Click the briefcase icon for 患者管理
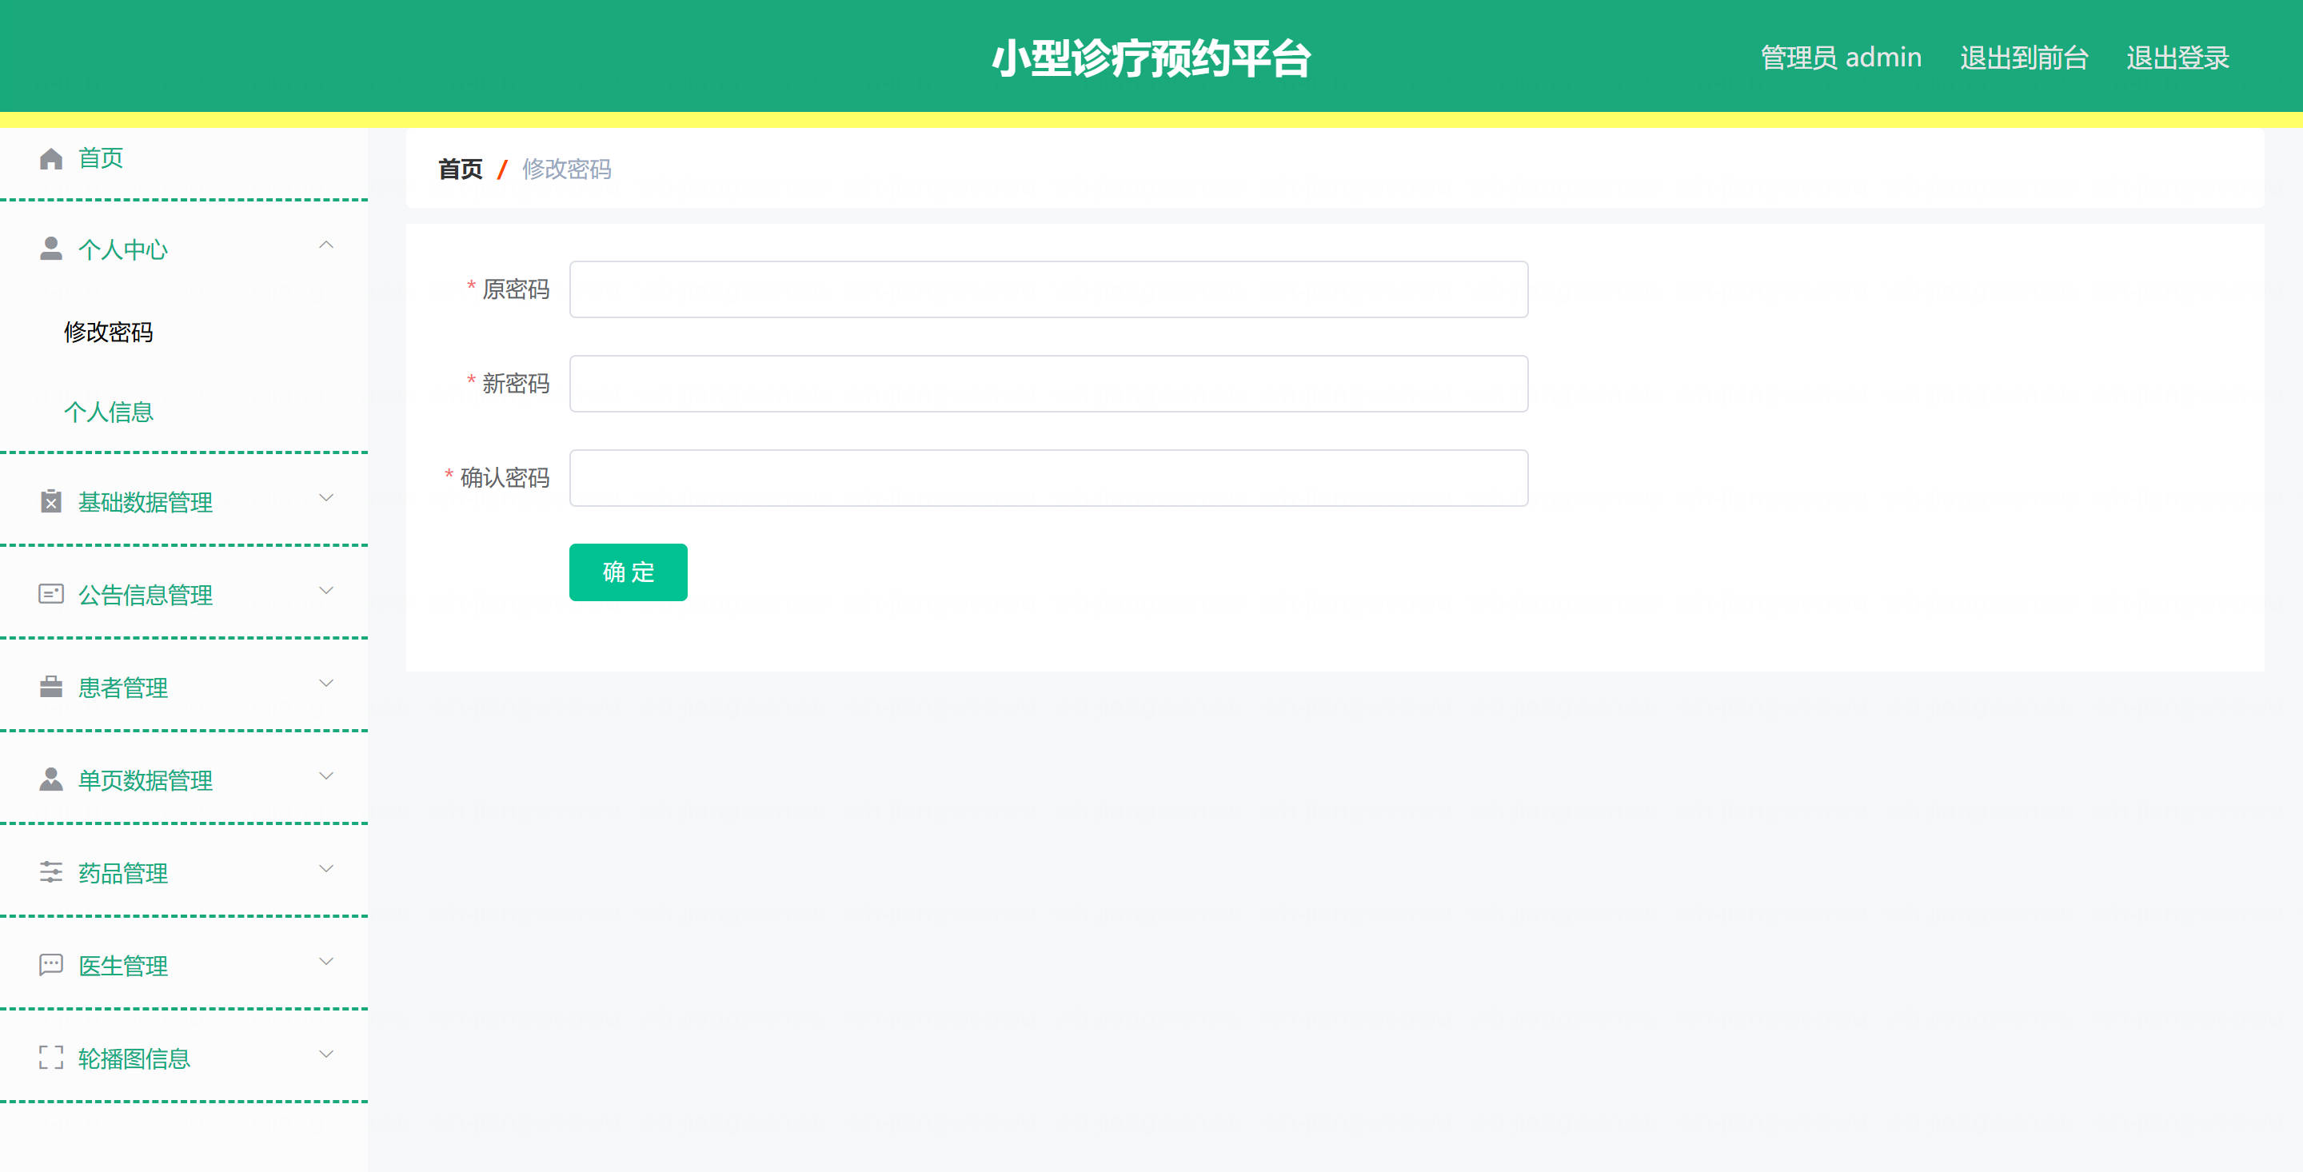The image size is (2303, 1172). [x=51, y=687]
